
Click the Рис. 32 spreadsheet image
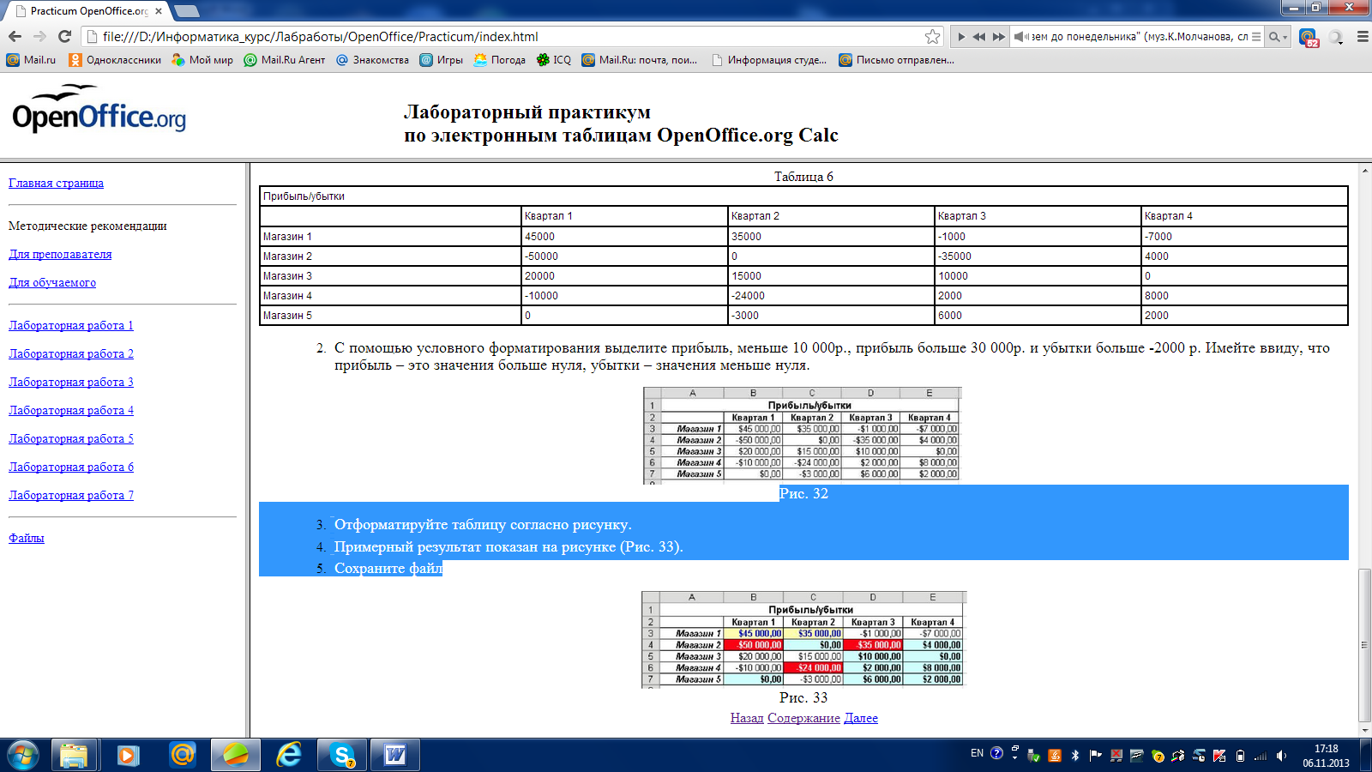803,436
